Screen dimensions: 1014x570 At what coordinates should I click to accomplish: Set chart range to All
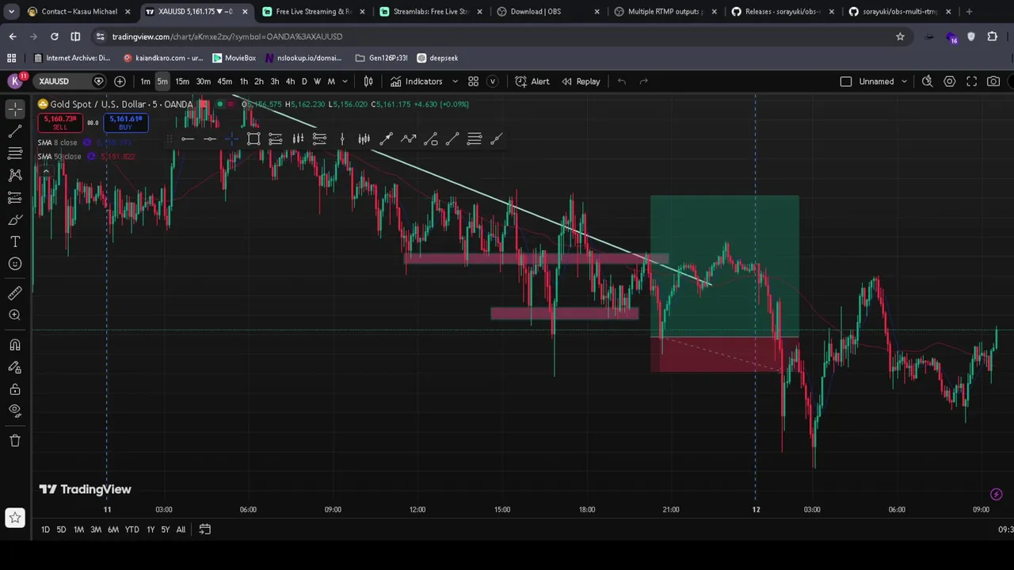[181, 530]
